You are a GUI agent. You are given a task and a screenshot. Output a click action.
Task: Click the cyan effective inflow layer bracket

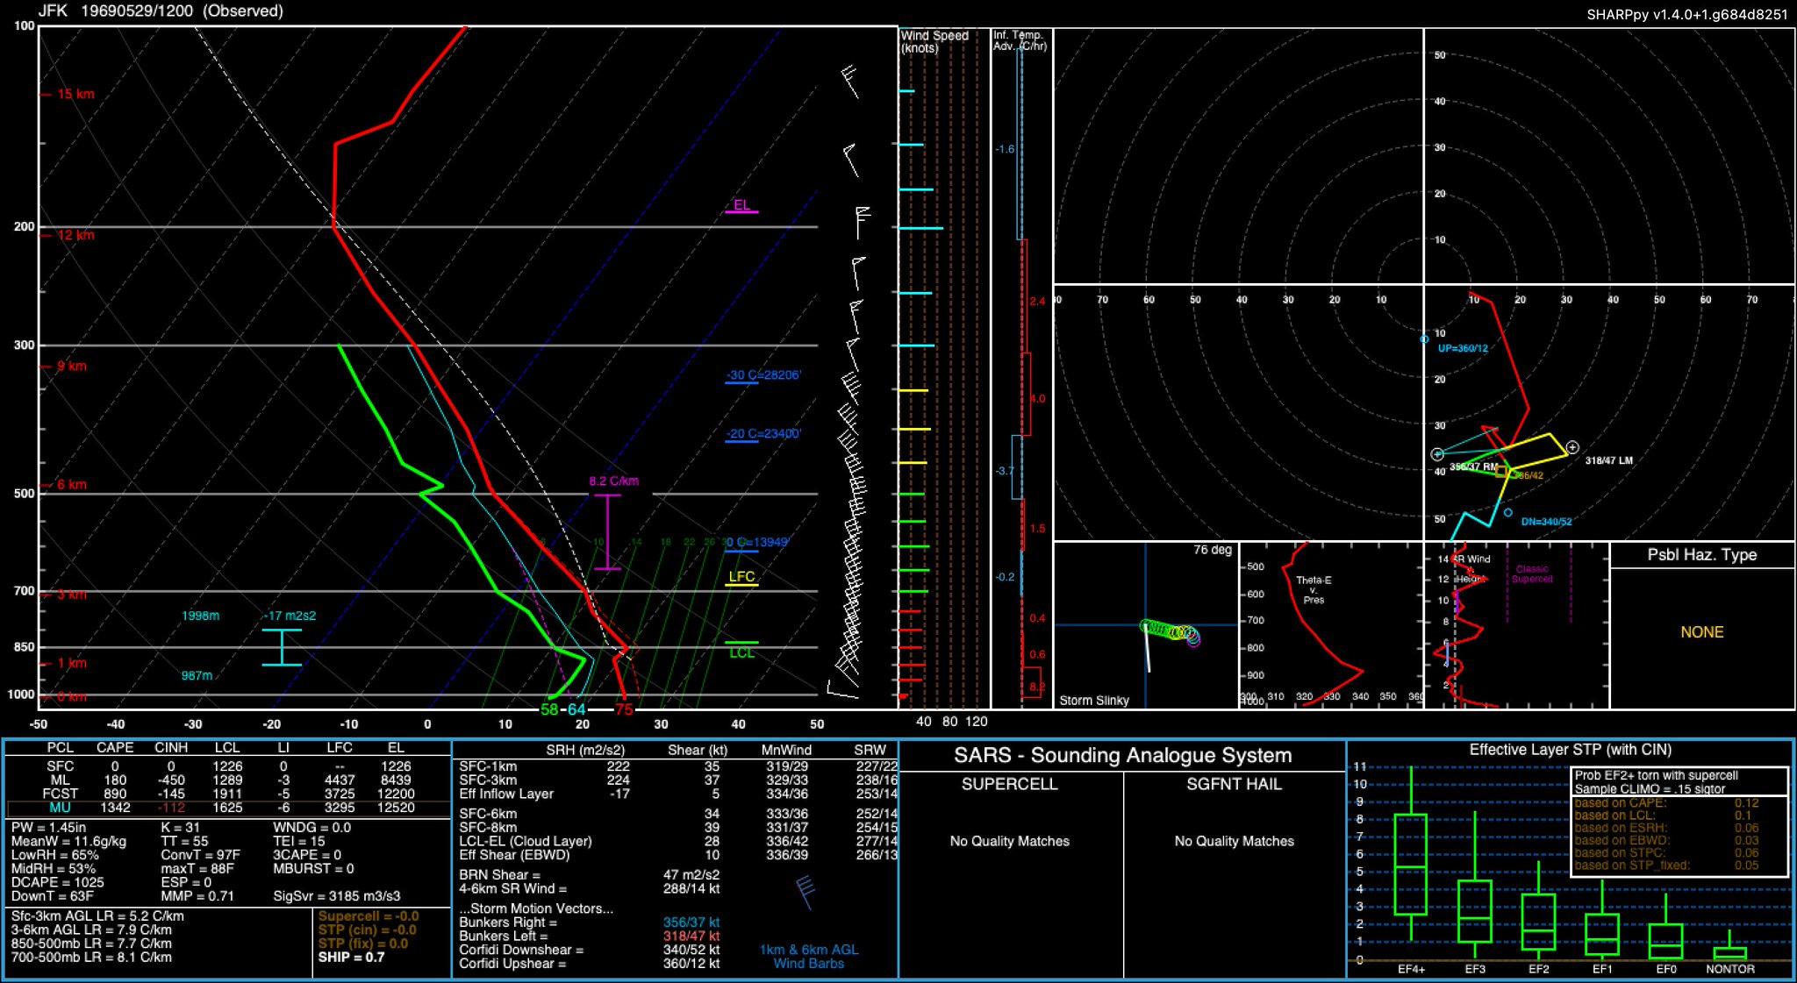(282, 647)
